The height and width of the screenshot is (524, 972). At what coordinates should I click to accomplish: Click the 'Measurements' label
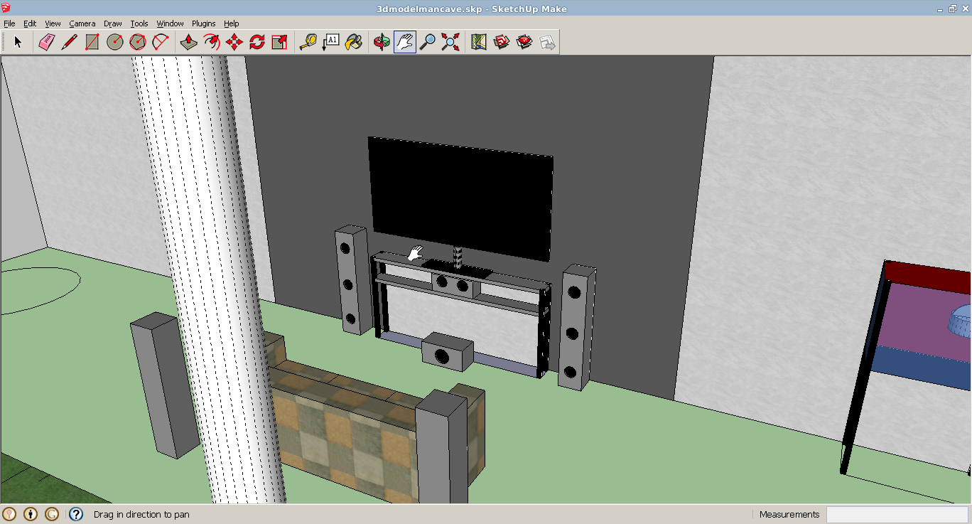(x=789, y=514)
